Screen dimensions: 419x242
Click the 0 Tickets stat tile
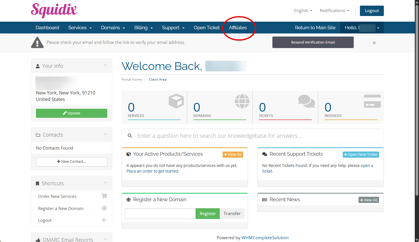coord(285,107)
